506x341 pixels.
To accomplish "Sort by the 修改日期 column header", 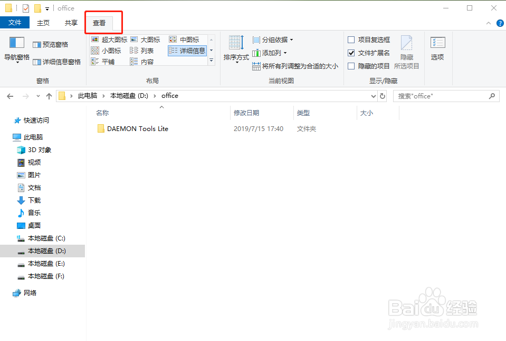I will [246, 113].
